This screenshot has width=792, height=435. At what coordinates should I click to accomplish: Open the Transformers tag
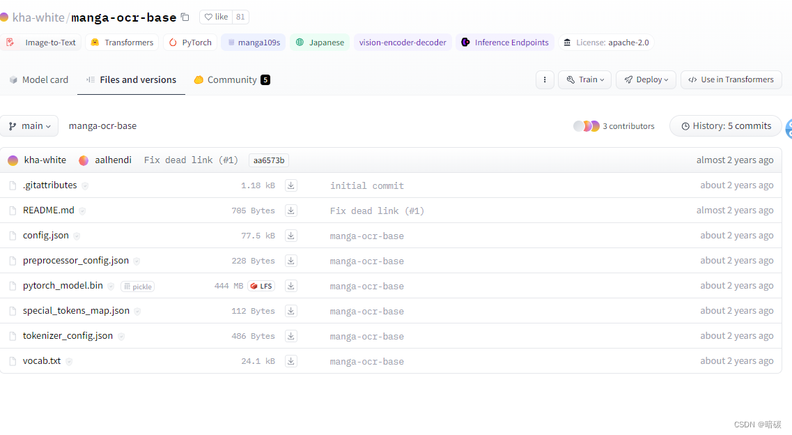pyautogui.click(x=122, y=43)
